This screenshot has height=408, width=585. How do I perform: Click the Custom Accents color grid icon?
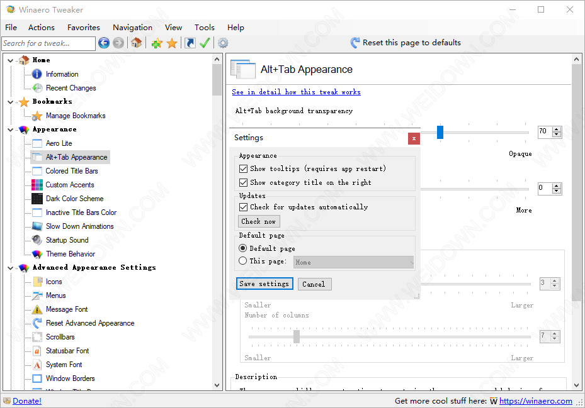click(37, 185)
